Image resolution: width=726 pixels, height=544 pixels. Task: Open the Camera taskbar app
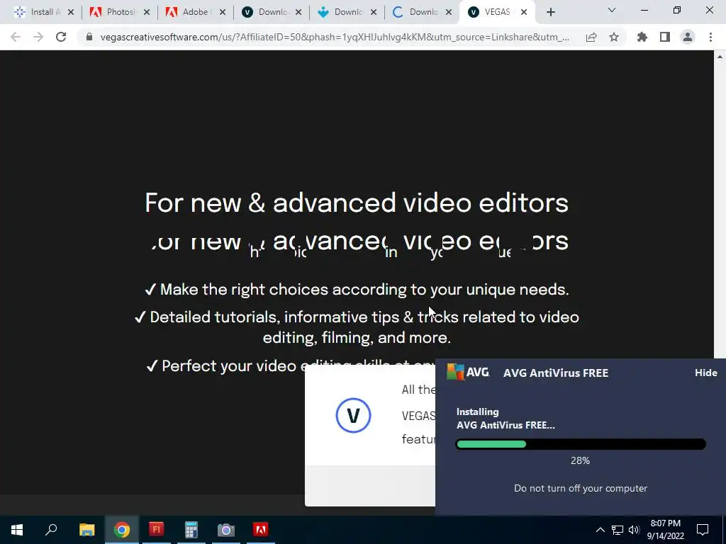point(226,530)
